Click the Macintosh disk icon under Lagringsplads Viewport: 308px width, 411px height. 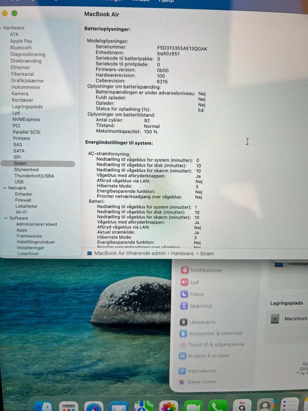point(275,319)
